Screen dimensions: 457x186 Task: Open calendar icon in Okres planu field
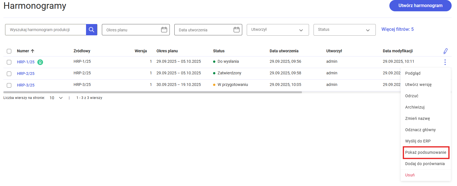(x=164, y=30)
